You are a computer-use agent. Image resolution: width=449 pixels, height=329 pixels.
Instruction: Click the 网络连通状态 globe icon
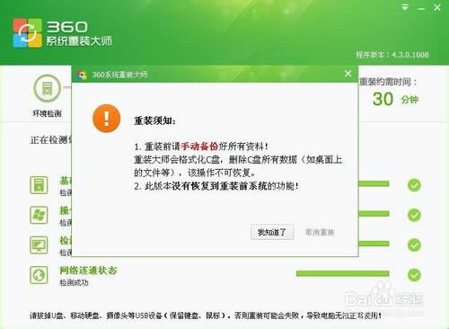tap(39, 275)
